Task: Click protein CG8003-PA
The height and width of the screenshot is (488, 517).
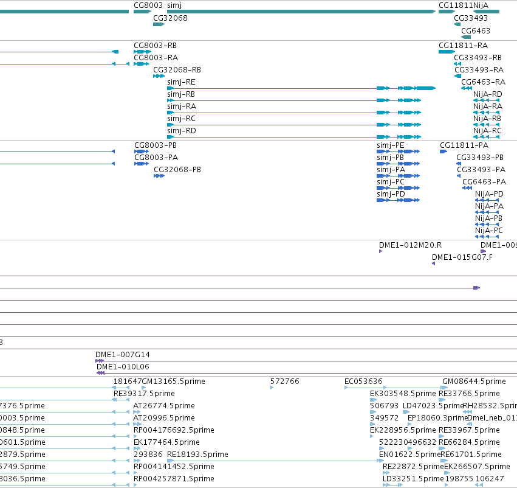Action: 156,158
